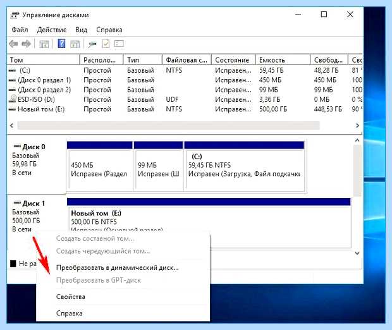The image size is (392, 330).
Task: Click the optical disc icon of ESD-ISO (D:)
Action: (x=13, y=99)
